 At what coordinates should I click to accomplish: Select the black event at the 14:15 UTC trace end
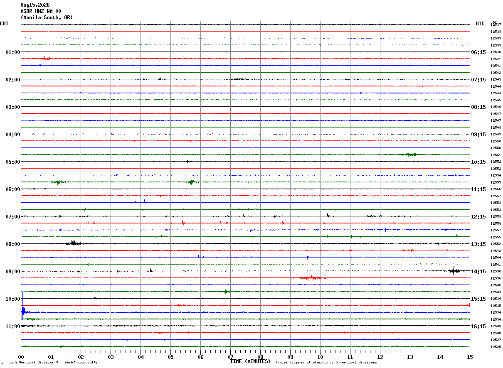tap(454, 271)
